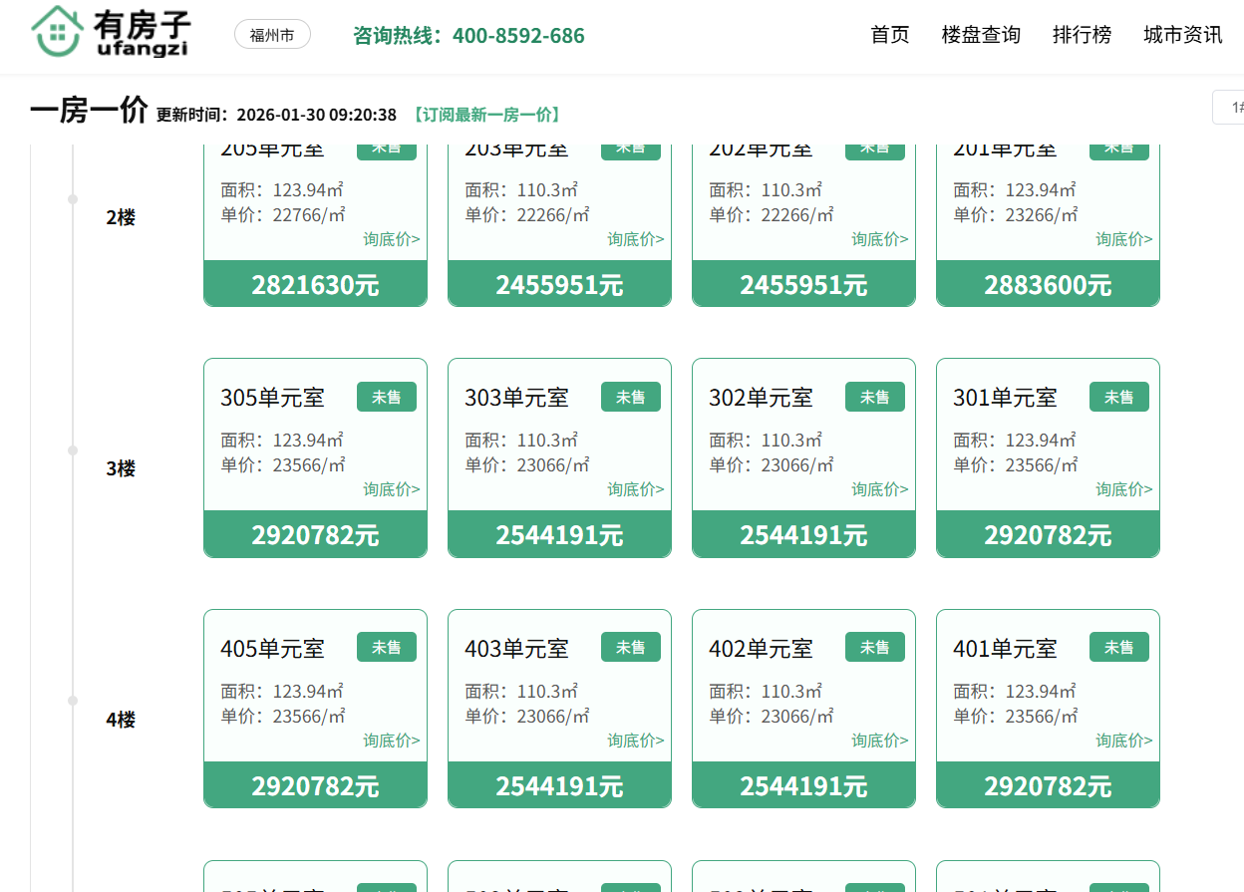Image resolution: width=1244 pixels, height=892 pixels.
Task: Click the 未售 badge on unit 401
Action: click(x=1118, y=648)
